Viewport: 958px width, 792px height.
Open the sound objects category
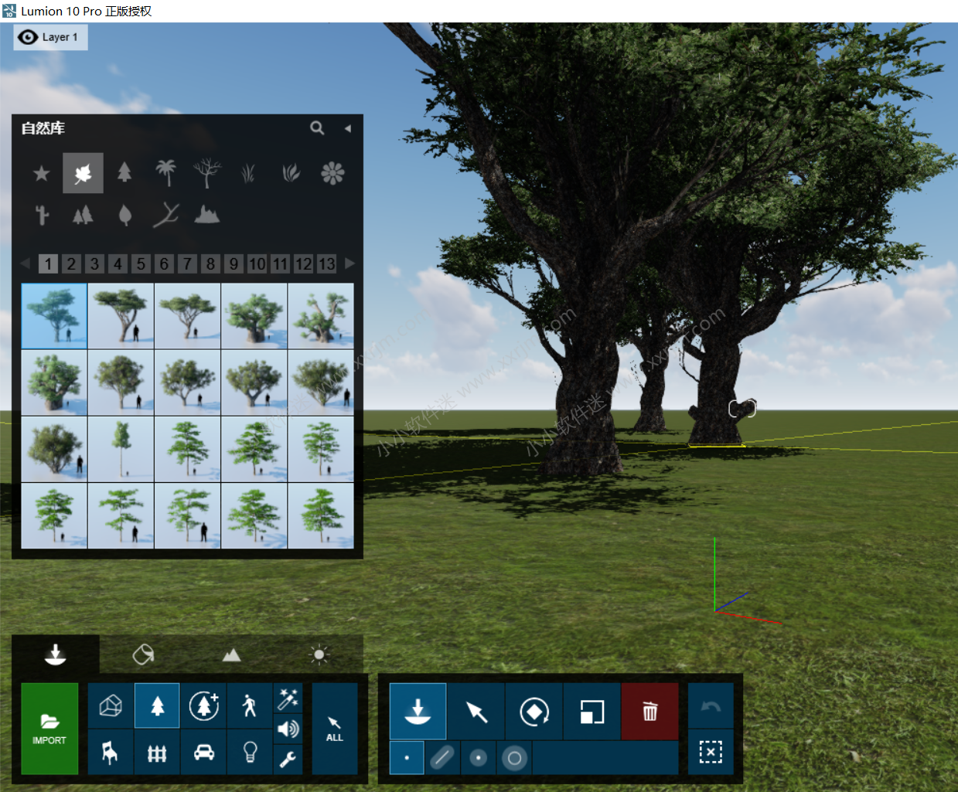tap(288, 729)
